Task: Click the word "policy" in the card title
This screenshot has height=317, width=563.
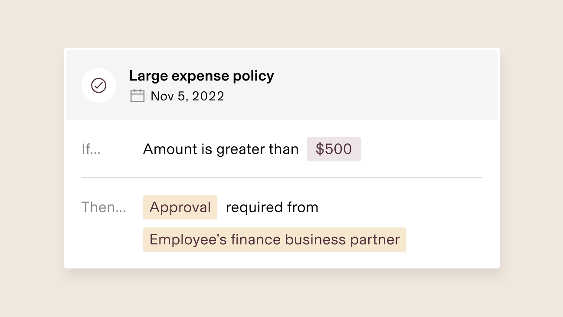Action: click(253, 76)
